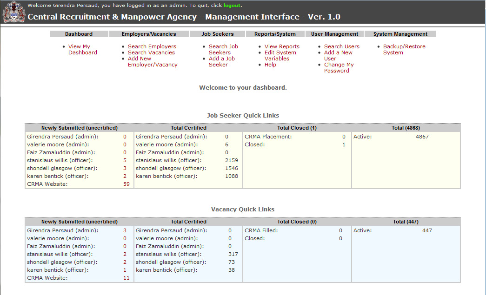
Task: Click Add a New User link
Action: point(338,56)
